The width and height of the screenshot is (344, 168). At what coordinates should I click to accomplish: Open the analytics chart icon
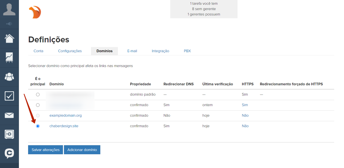(x=9, y=58)
